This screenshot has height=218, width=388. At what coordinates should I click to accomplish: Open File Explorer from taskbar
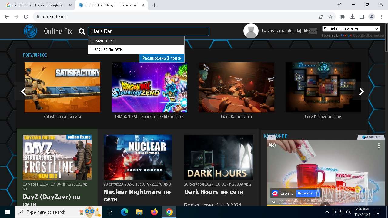point(139,212)
